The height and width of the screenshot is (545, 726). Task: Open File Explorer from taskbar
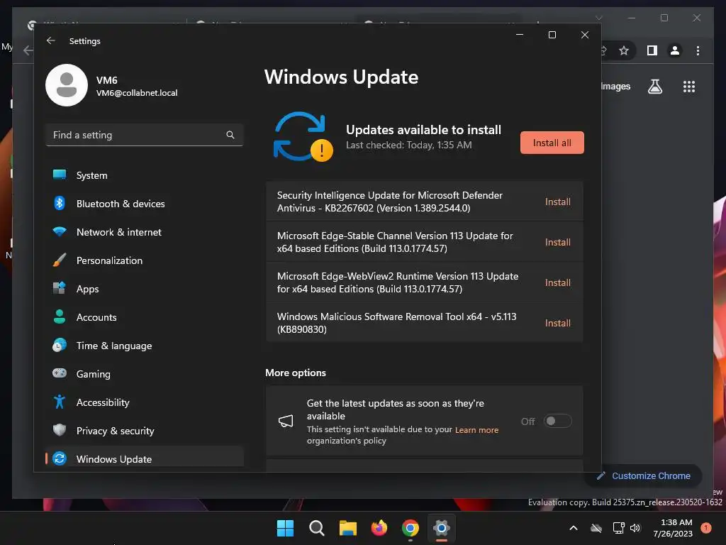[x=347, y=528]
